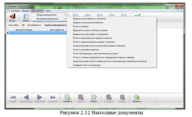Click the Дата закрытия column header
This screenshot has height=117, width=192.
click(53, 30)
